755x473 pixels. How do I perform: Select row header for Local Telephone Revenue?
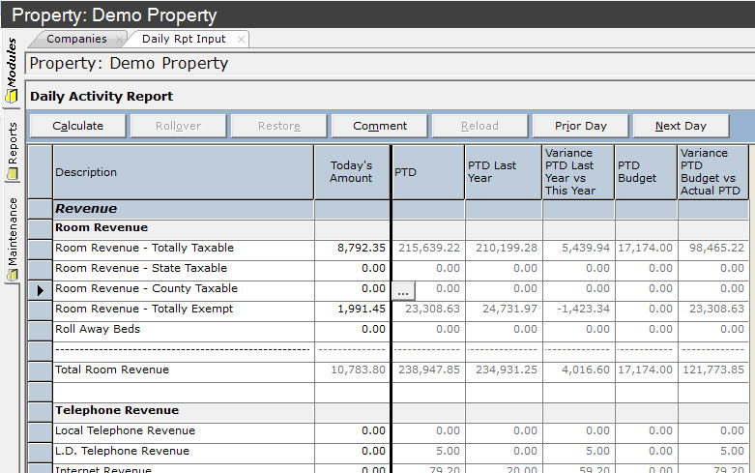click(40, 431)
